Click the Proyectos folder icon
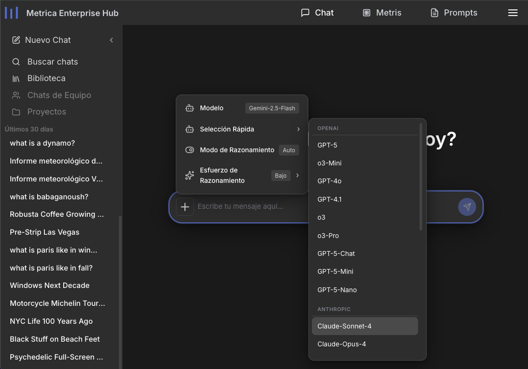The image size is (528, 369). click(16, 112)
